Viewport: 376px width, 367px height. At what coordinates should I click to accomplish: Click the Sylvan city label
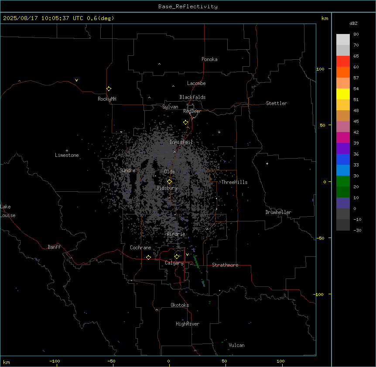170,107
